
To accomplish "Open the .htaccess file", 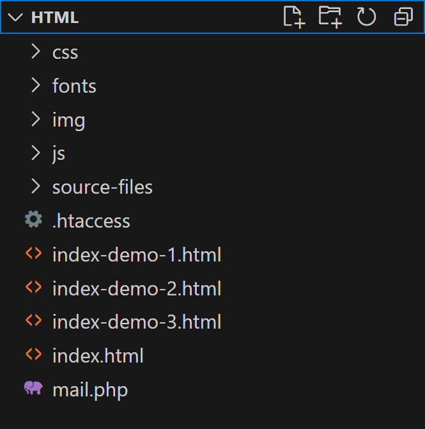I will point(91,221).
